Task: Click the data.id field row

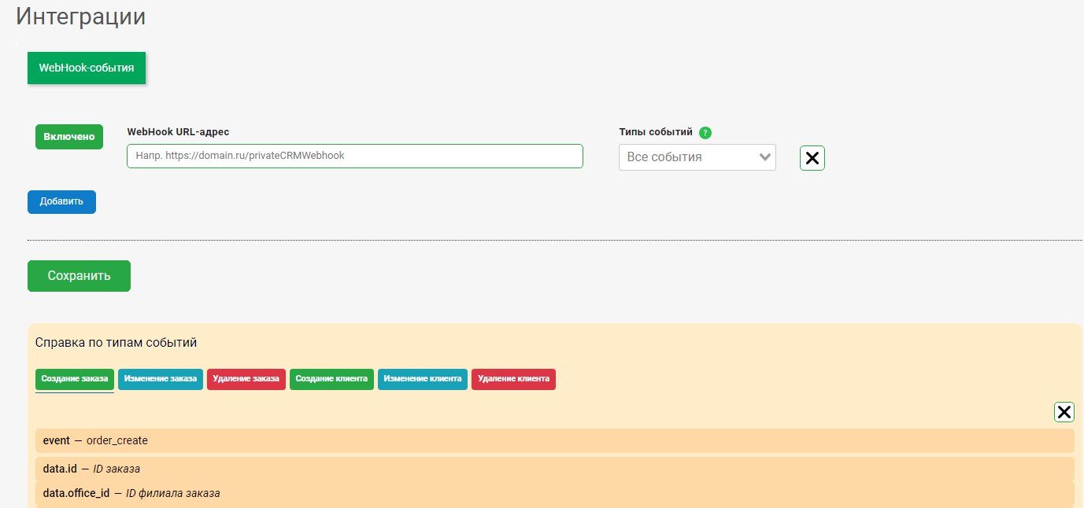Action: (554, 469)
